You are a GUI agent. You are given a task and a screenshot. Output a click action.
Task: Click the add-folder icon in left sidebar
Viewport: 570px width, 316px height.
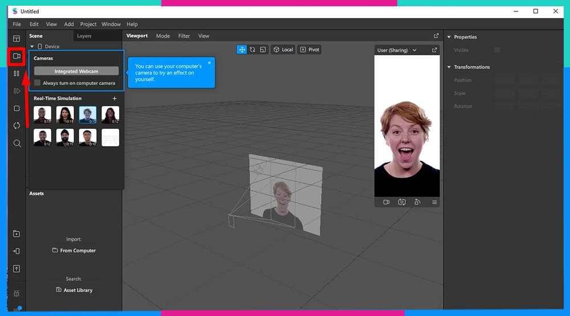click(17, 234)
